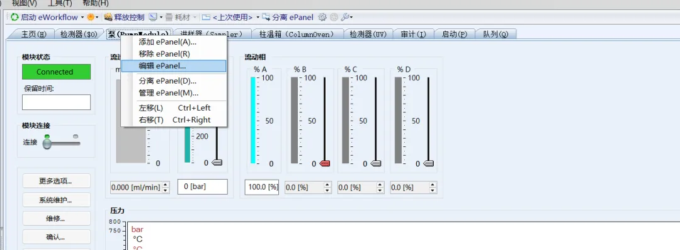Open the 队列(Q) tab
The image size is (680, 250).
coord(496,34)
